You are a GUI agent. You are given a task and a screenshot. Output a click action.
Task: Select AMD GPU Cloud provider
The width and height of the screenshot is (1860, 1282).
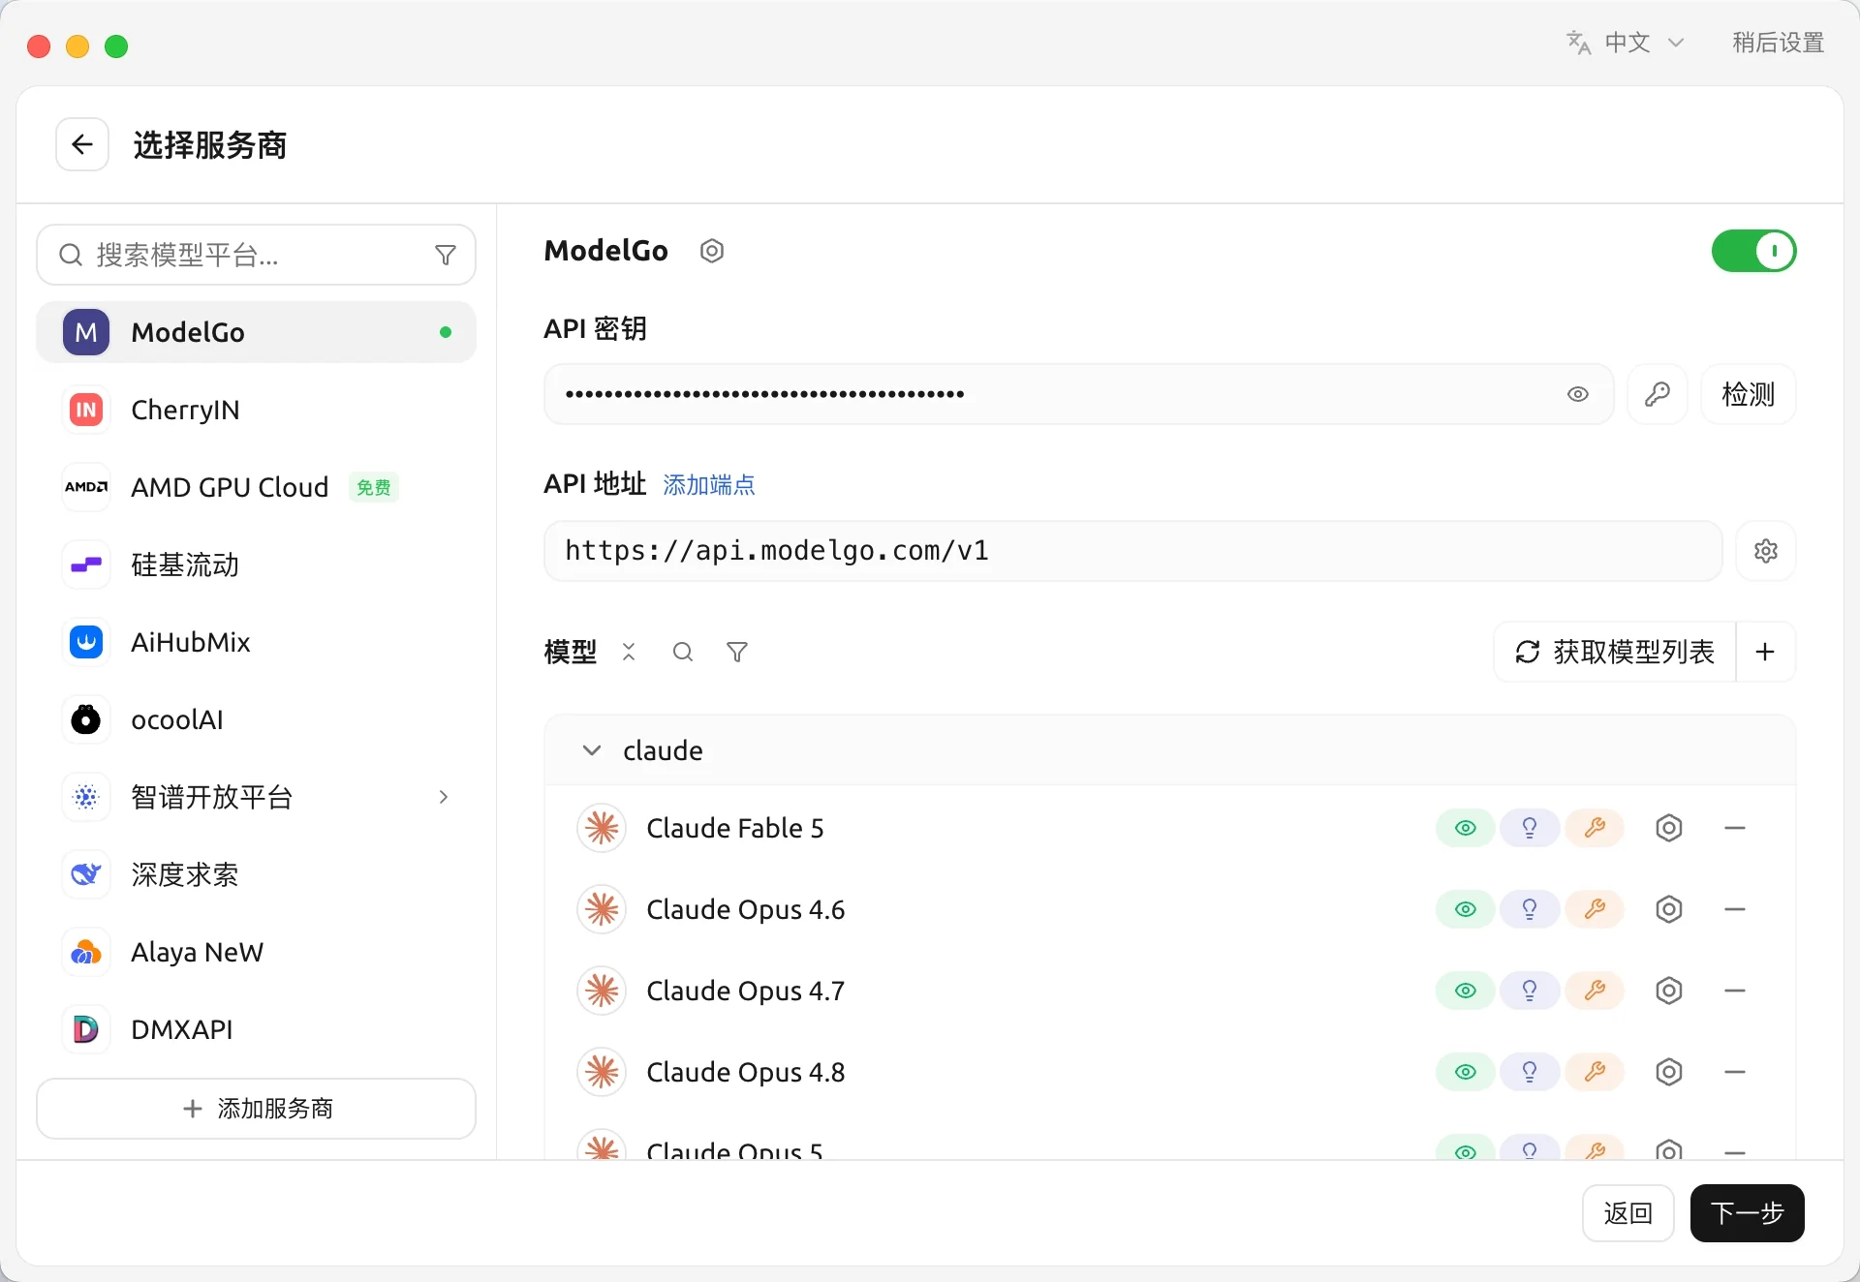pyautogui.click(x=256, y=487)
